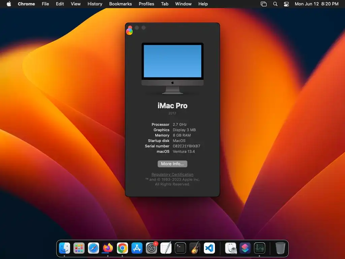Click the Memory label
This screenshot has width=345, height=259.
[x=162, y=135]
